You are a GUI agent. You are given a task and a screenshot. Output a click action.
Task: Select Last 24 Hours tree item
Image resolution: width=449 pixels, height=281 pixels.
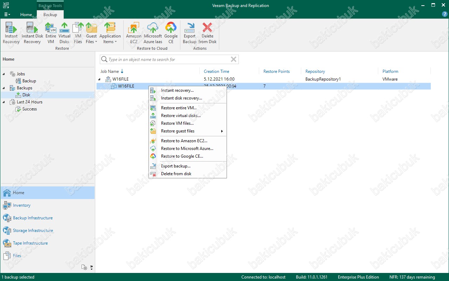pos(29,102)
